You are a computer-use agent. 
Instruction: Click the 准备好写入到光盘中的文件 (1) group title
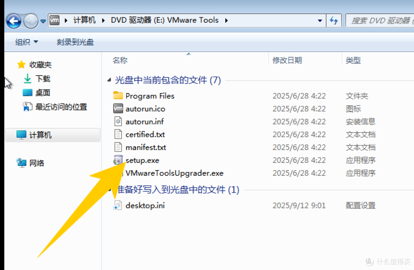[x=178, y=190]
